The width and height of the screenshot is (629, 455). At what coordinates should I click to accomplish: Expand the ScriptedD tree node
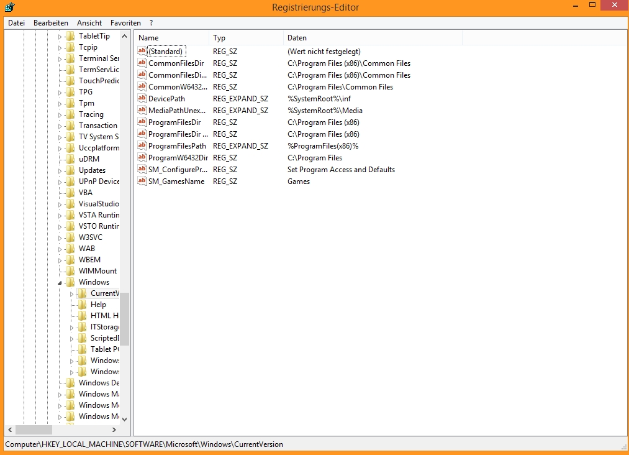(x=72, y=339)
